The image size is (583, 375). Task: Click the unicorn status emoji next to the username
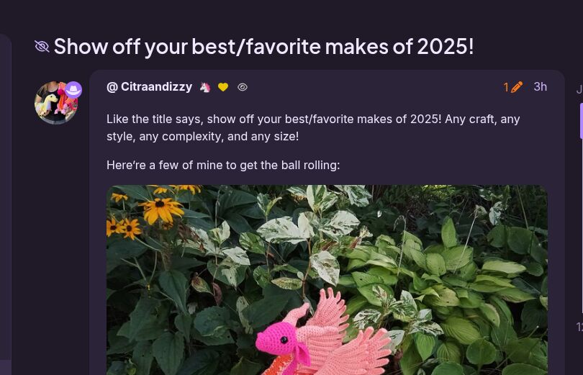pos(205,87)
